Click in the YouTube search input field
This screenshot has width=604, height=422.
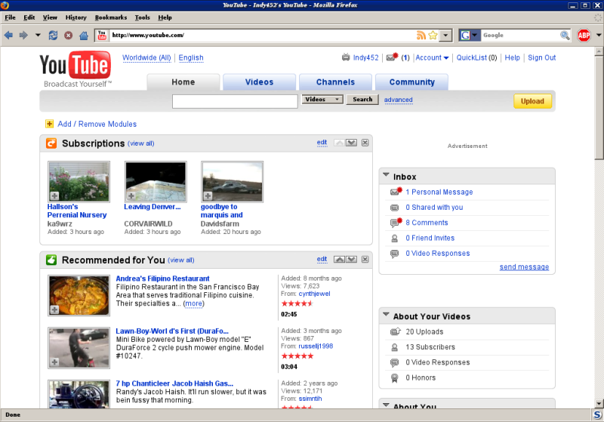pos(235,102)
